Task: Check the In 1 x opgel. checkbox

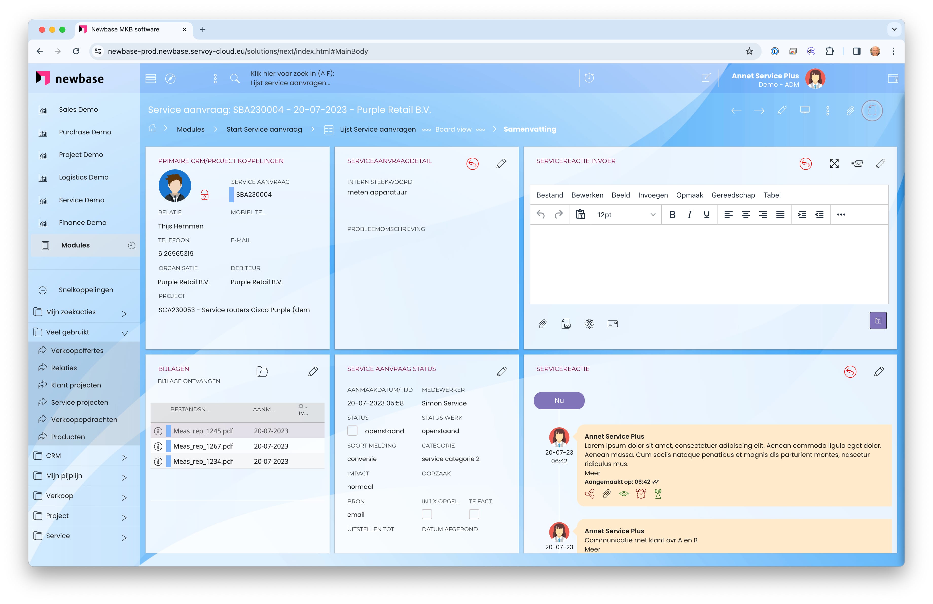Action: point(426,514)
